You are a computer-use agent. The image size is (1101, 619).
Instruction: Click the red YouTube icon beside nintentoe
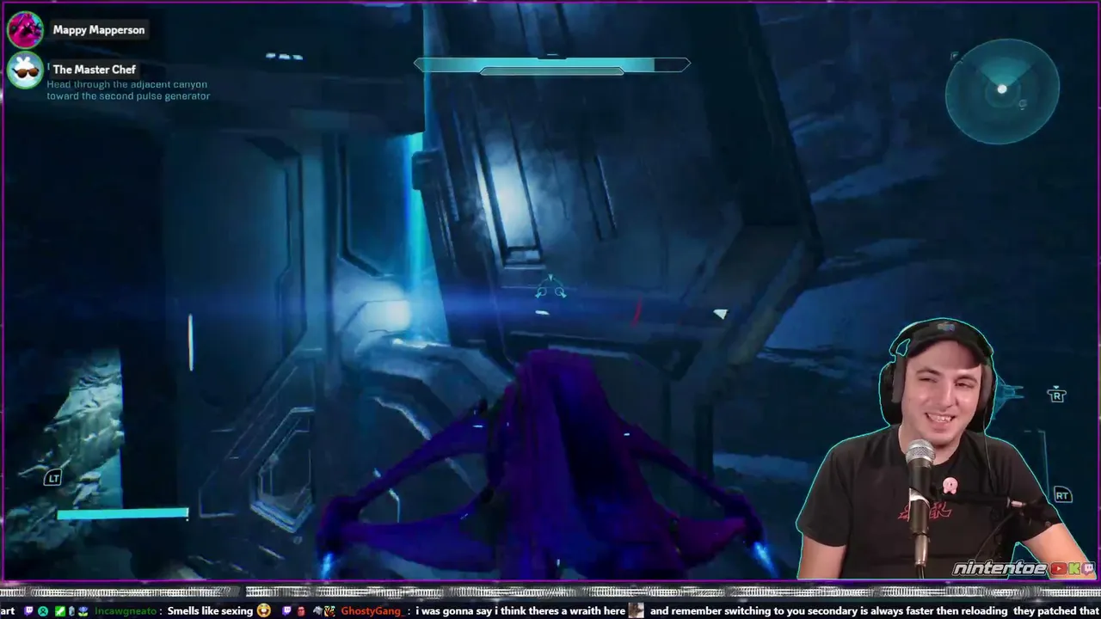pos(1057,569)
